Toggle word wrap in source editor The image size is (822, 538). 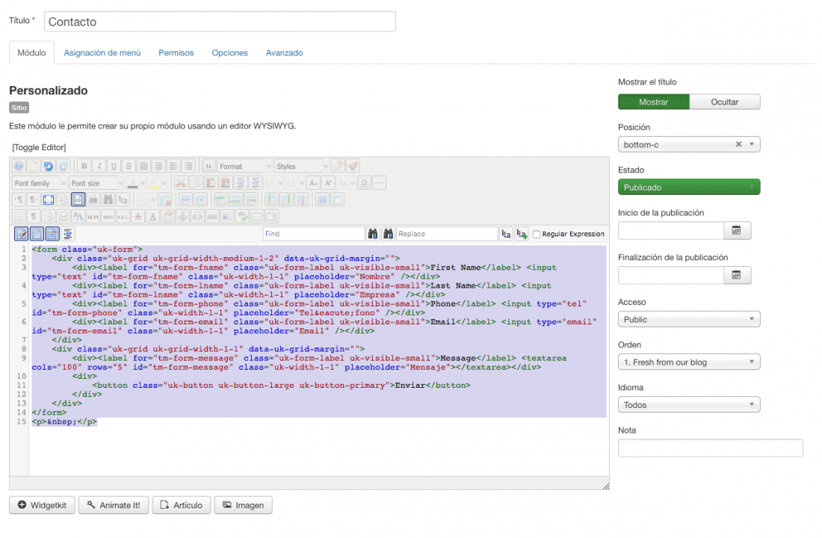[x=52, y=234]
